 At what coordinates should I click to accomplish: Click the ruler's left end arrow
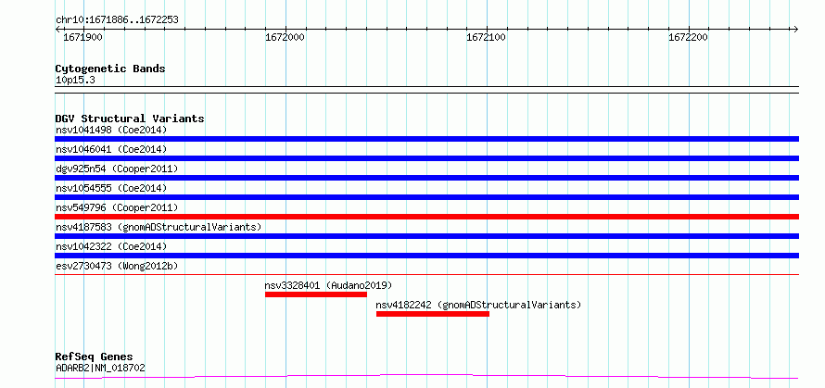pyautogui.click(x=57, y=29)
